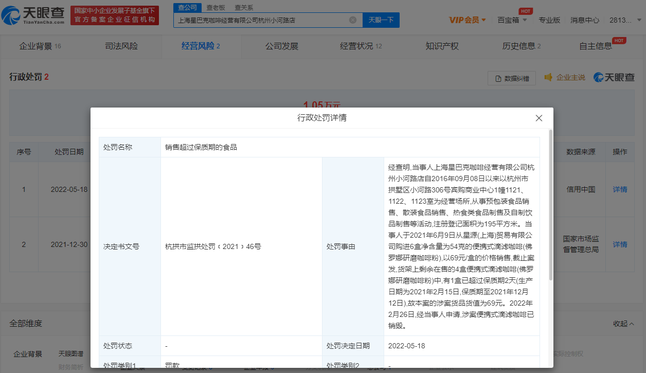This screenshot has width=646, height=373.
Task: Click the 天眼图谱 item in 全部维度
Action: (x=70, y=354)
